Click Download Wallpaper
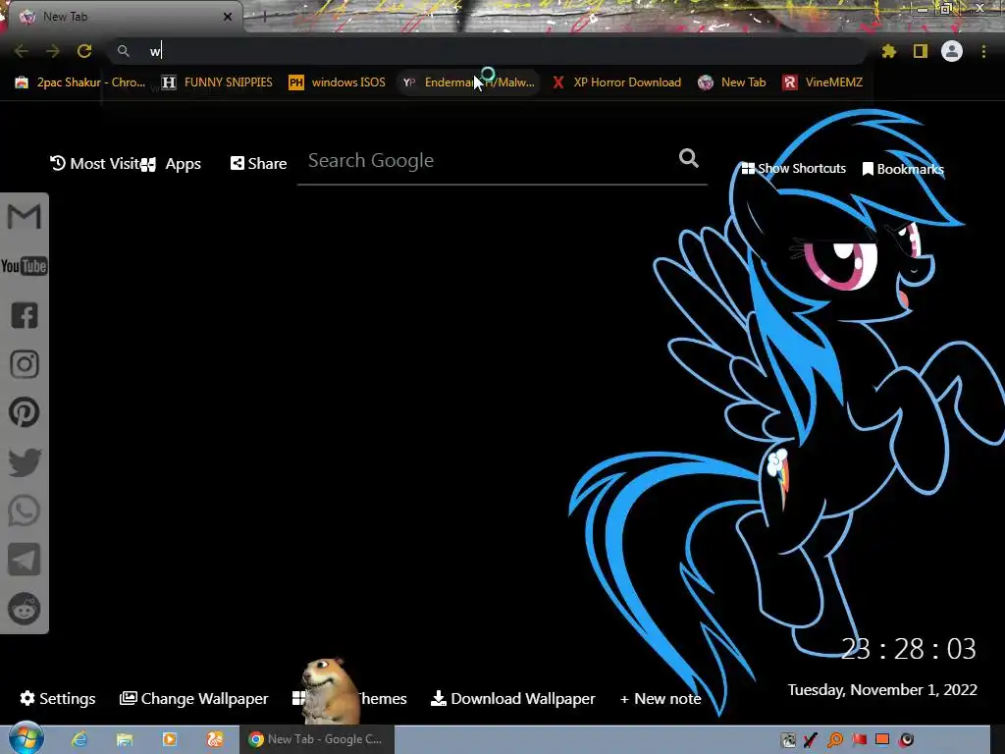 tap(513, 698)
